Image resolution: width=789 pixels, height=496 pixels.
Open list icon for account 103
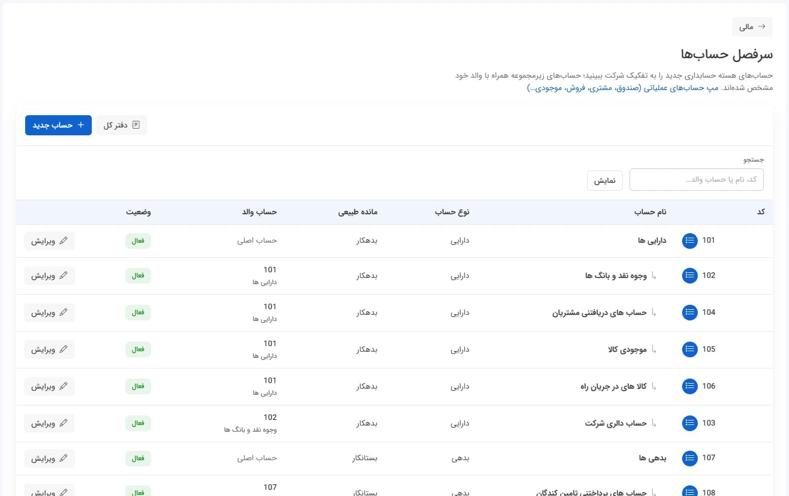click(x=690, y=423)
